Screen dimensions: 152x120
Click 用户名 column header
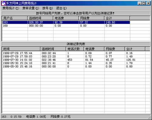tap(15, 18)
